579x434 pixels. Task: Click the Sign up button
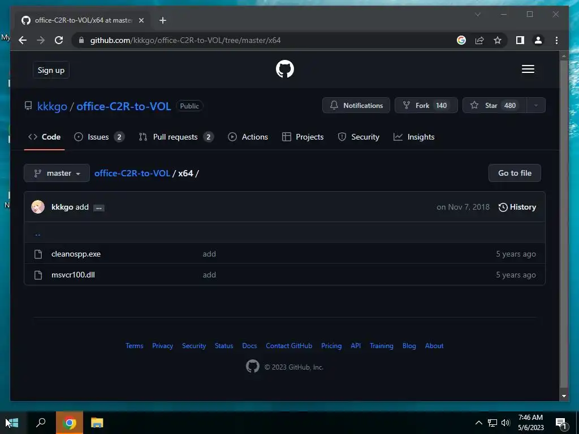coord(51,70)
